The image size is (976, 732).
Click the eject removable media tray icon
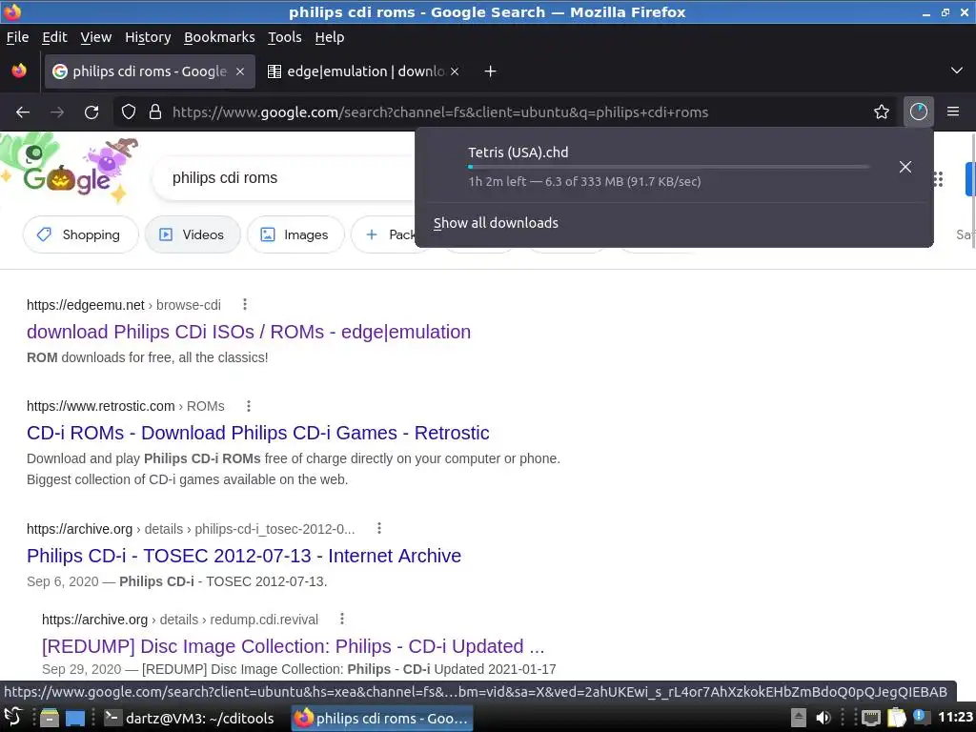click(x=799, y=718)
